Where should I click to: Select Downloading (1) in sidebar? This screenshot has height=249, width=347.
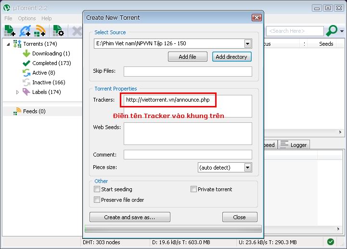tap(51, 53)
